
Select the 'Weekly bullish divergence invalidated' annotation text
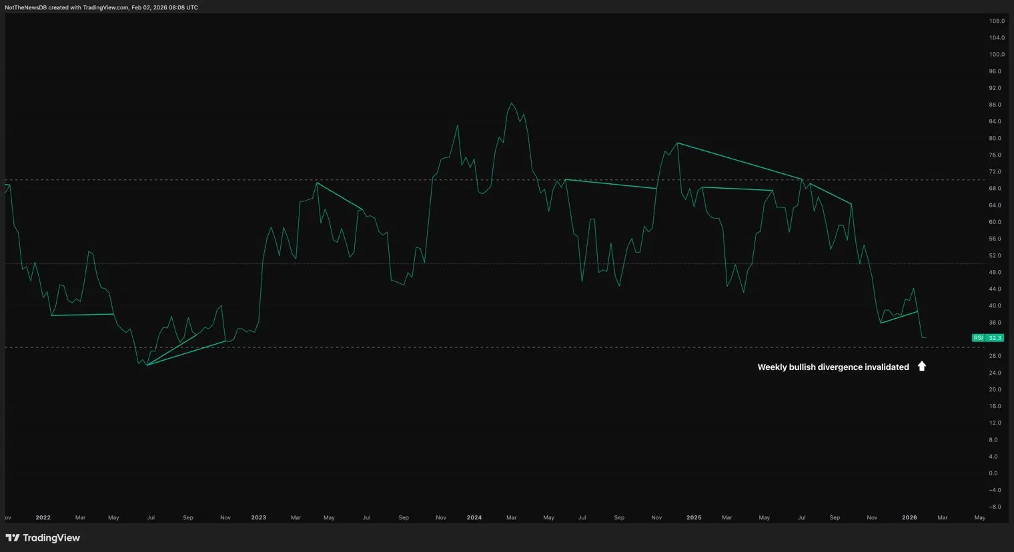[833, 367]
